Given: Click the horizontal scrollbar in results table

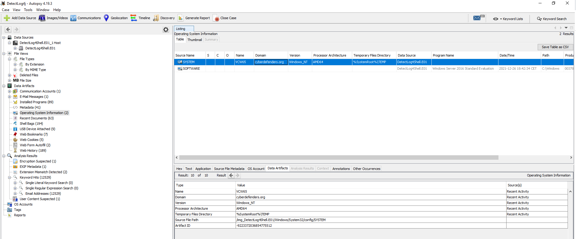Looking at the screenshot, I should [338, 158].
